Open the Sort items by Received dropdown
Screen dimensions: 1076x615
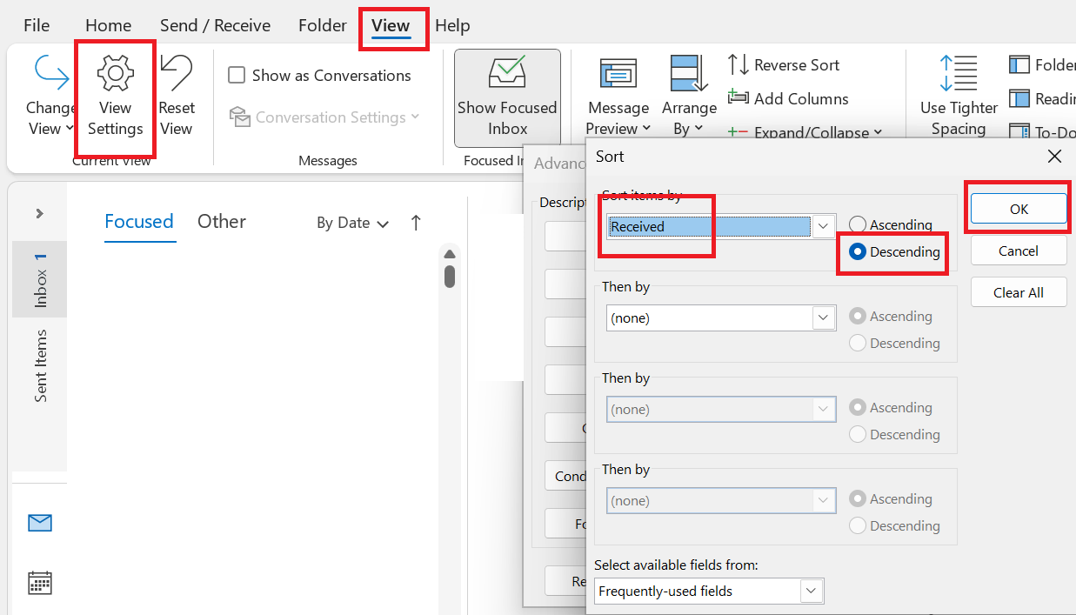tap(824, 226)
